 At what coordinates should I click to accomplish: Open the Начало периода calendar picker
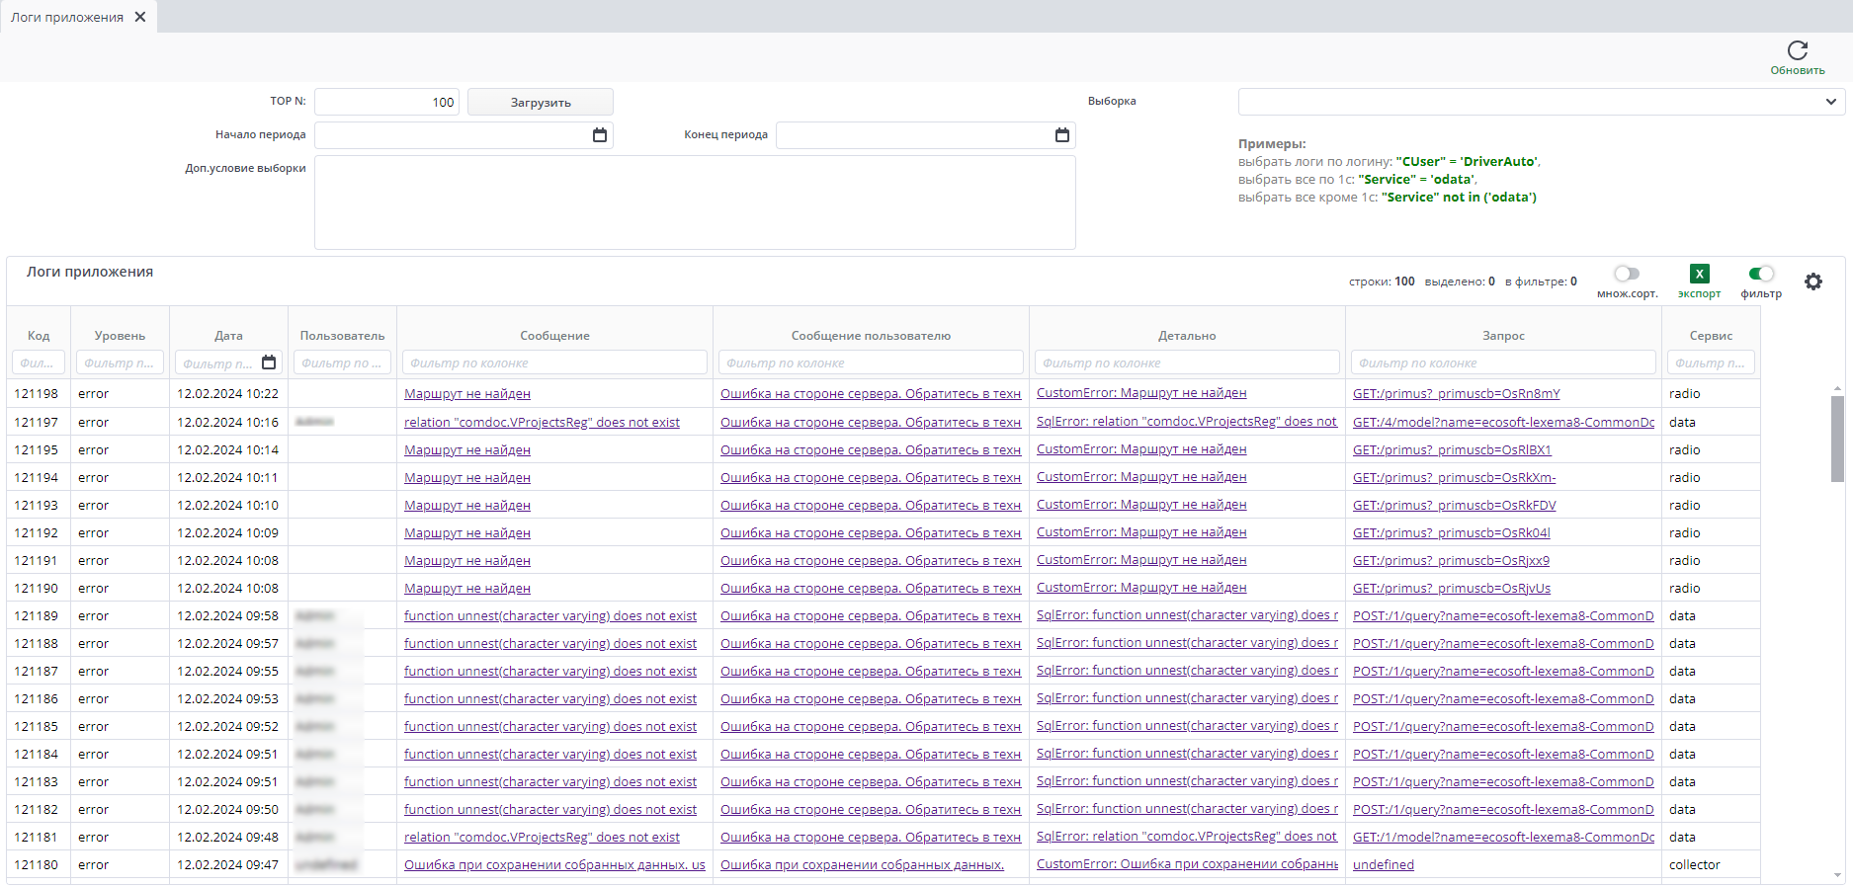point(599,135)
